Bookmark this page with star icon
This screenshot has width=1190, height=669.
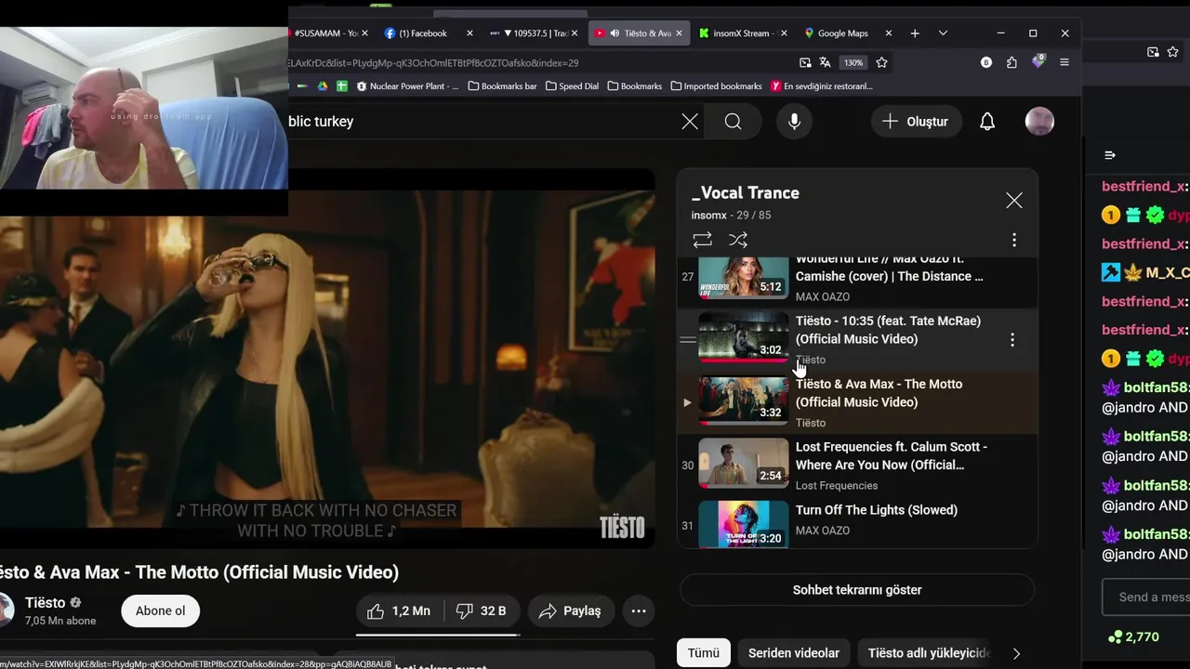point(881,62)
